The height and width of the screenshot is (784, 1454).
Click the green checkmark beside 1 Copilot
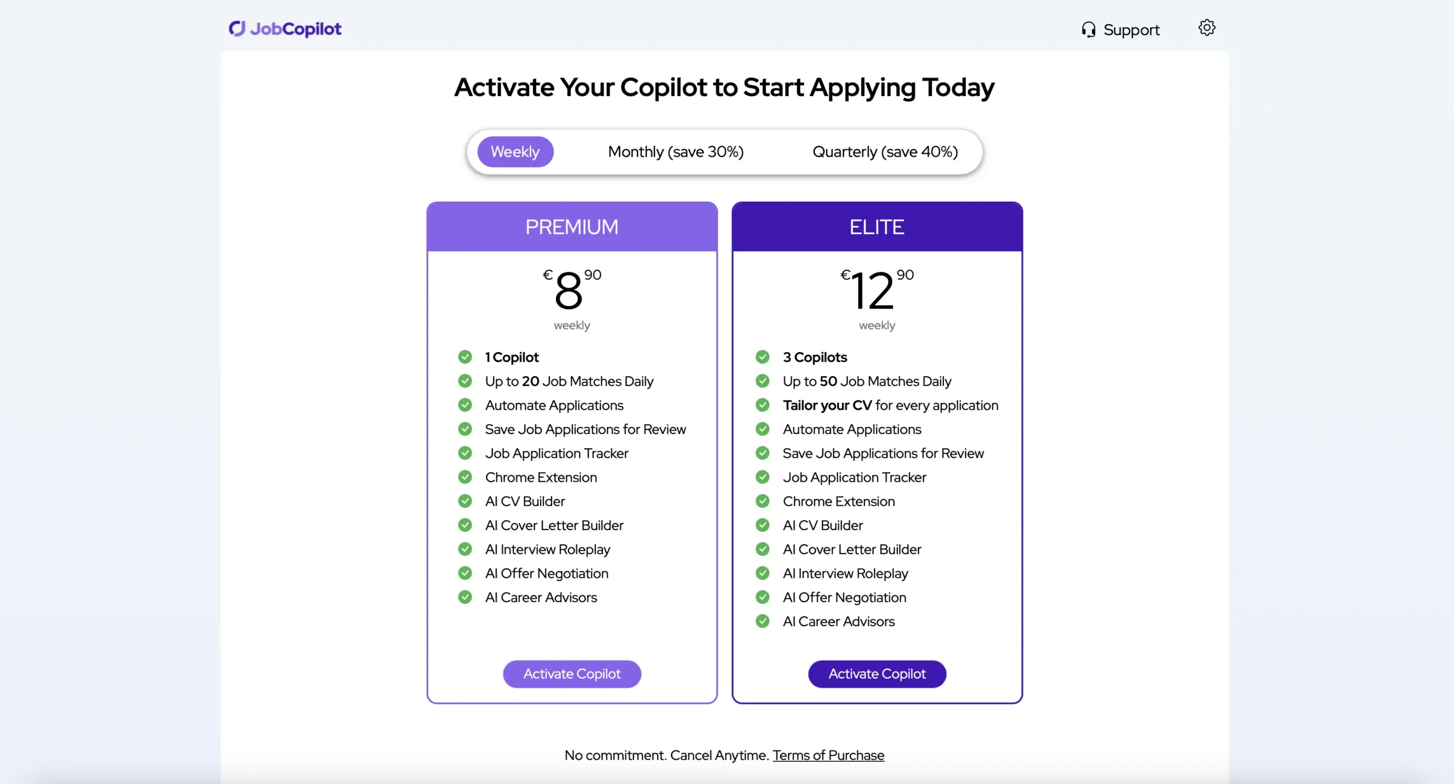tap(465, 357)
